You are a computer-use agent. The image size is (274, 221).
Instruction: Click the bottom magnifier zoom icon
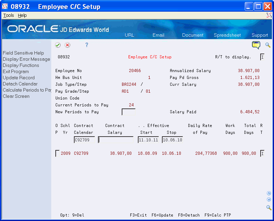[269, 207]
